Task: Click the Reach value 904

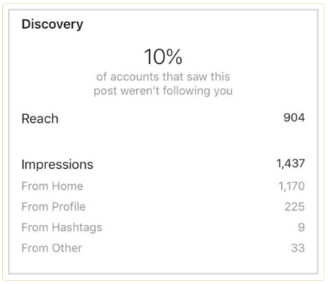Action: 294,118
